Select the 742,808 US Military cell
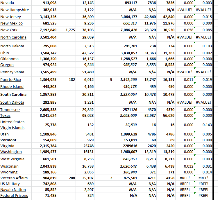 click(x=44, y=184)
